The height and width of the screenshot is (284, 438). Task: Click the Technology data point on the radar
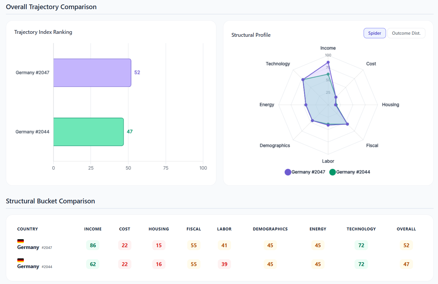click(303, 80)
